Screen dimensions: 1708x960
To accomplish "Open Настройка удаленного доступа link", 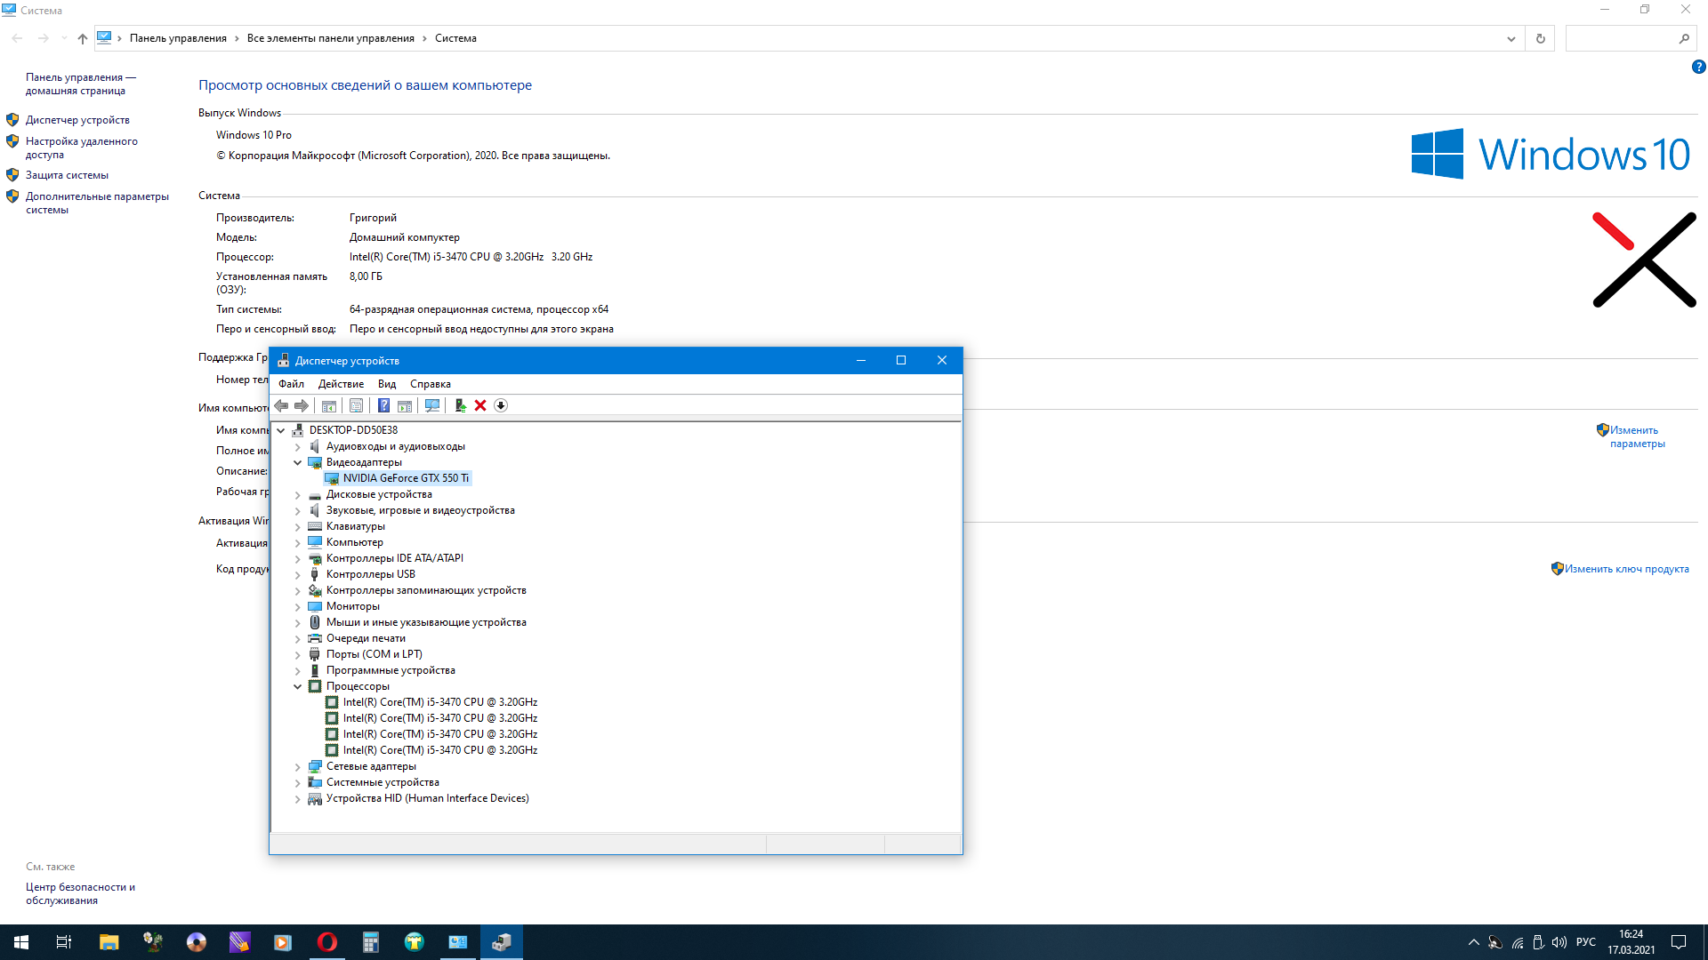I will [x=82, y=148].
